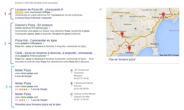
Task: Click the Plan de "livraison pizza" link
Action: pyautogui.click(x=122, y=60)
